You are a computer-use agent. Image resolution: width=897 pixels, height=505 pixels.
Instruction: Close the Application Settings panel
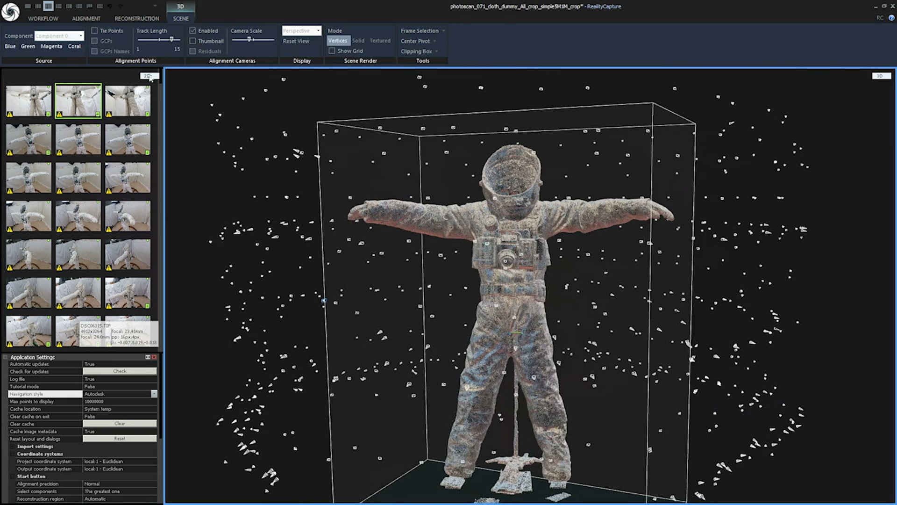[154, 357]
